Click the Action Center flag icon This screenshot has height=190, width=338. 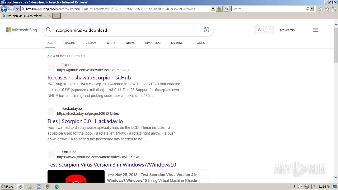[x=313, y=187]
